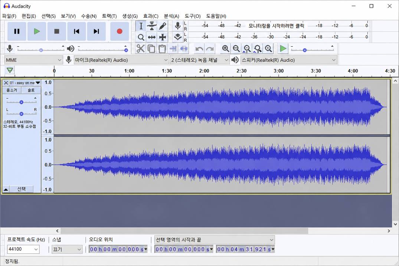Image resolution: width=399 pixels, height=266 pixels.
Task: Skip to end of track
Action: (x=97, y=31)
